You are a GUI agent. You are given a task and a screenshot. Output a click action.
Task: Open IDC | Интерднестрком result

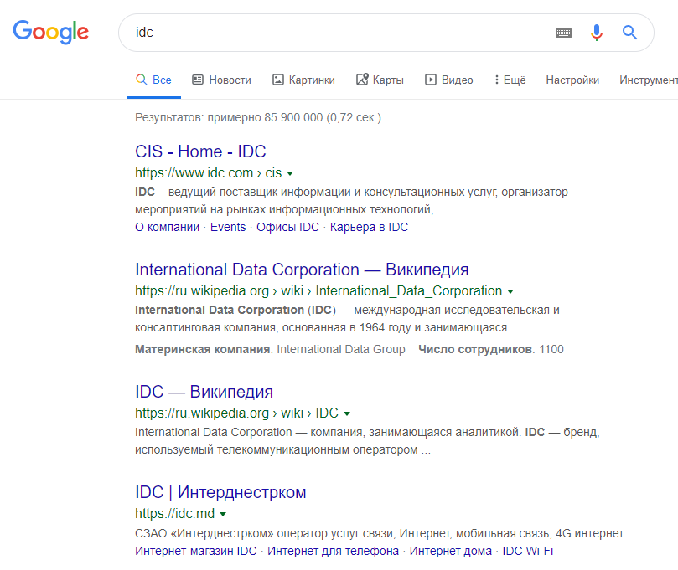pyautogui.click(x=220, y=492)
